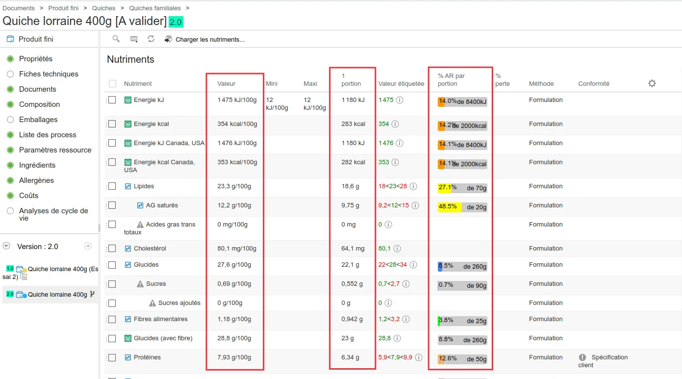
Task: Click the 27.1% Lipides AR progress bar
Action: [462, 188]
